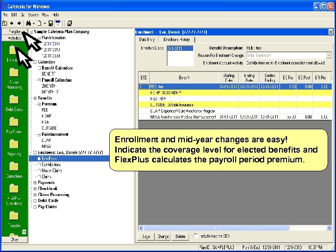Open dropdown arrow next to binoculars icon
The image size is (336, 252).
[x=34, y=23]
